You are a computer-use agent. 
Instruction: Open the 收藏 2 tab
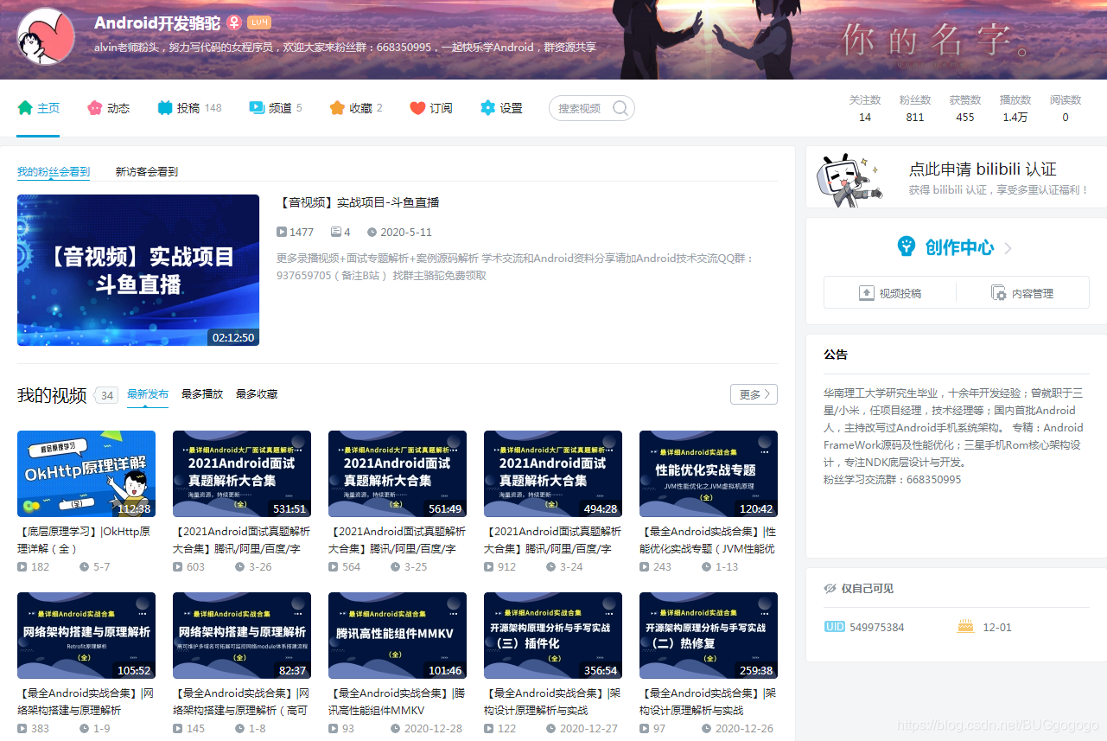point(356,108)
